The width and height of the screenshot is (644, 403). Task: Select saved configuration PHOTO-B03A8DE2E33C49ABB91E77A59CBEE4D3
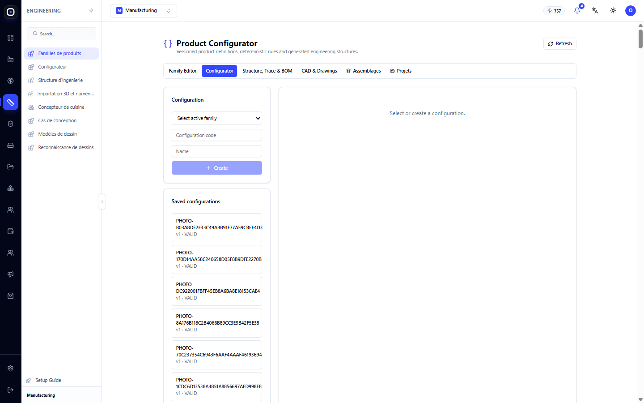pos(217,227)
